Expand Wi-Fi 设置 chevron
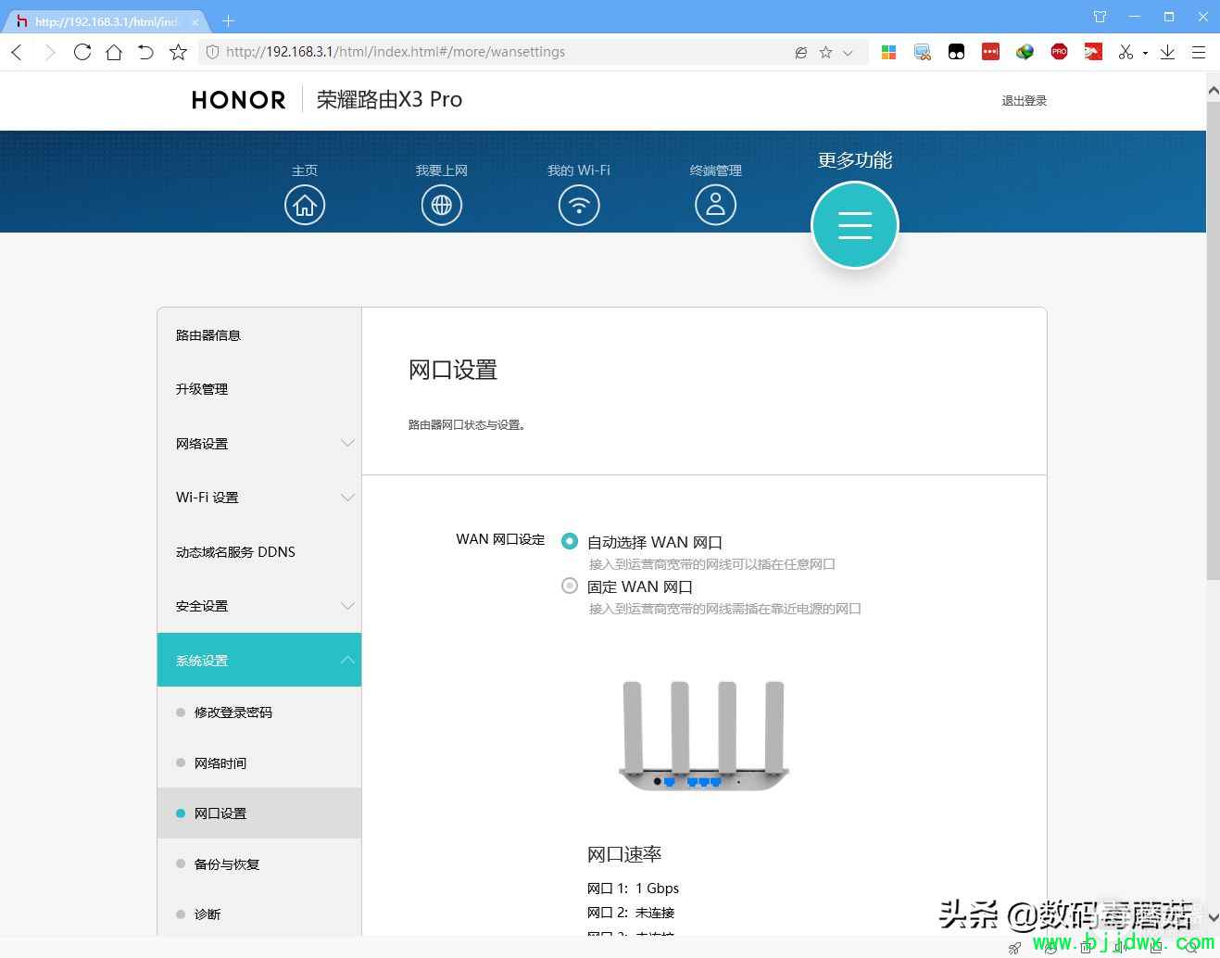This screenshot has width=1220, height=958. 347,498
